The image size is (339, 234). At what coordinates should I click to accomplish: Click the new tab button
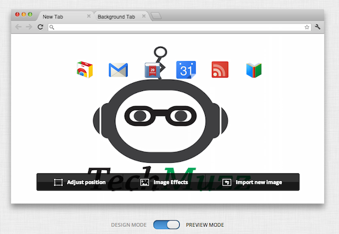coord(156,16)
